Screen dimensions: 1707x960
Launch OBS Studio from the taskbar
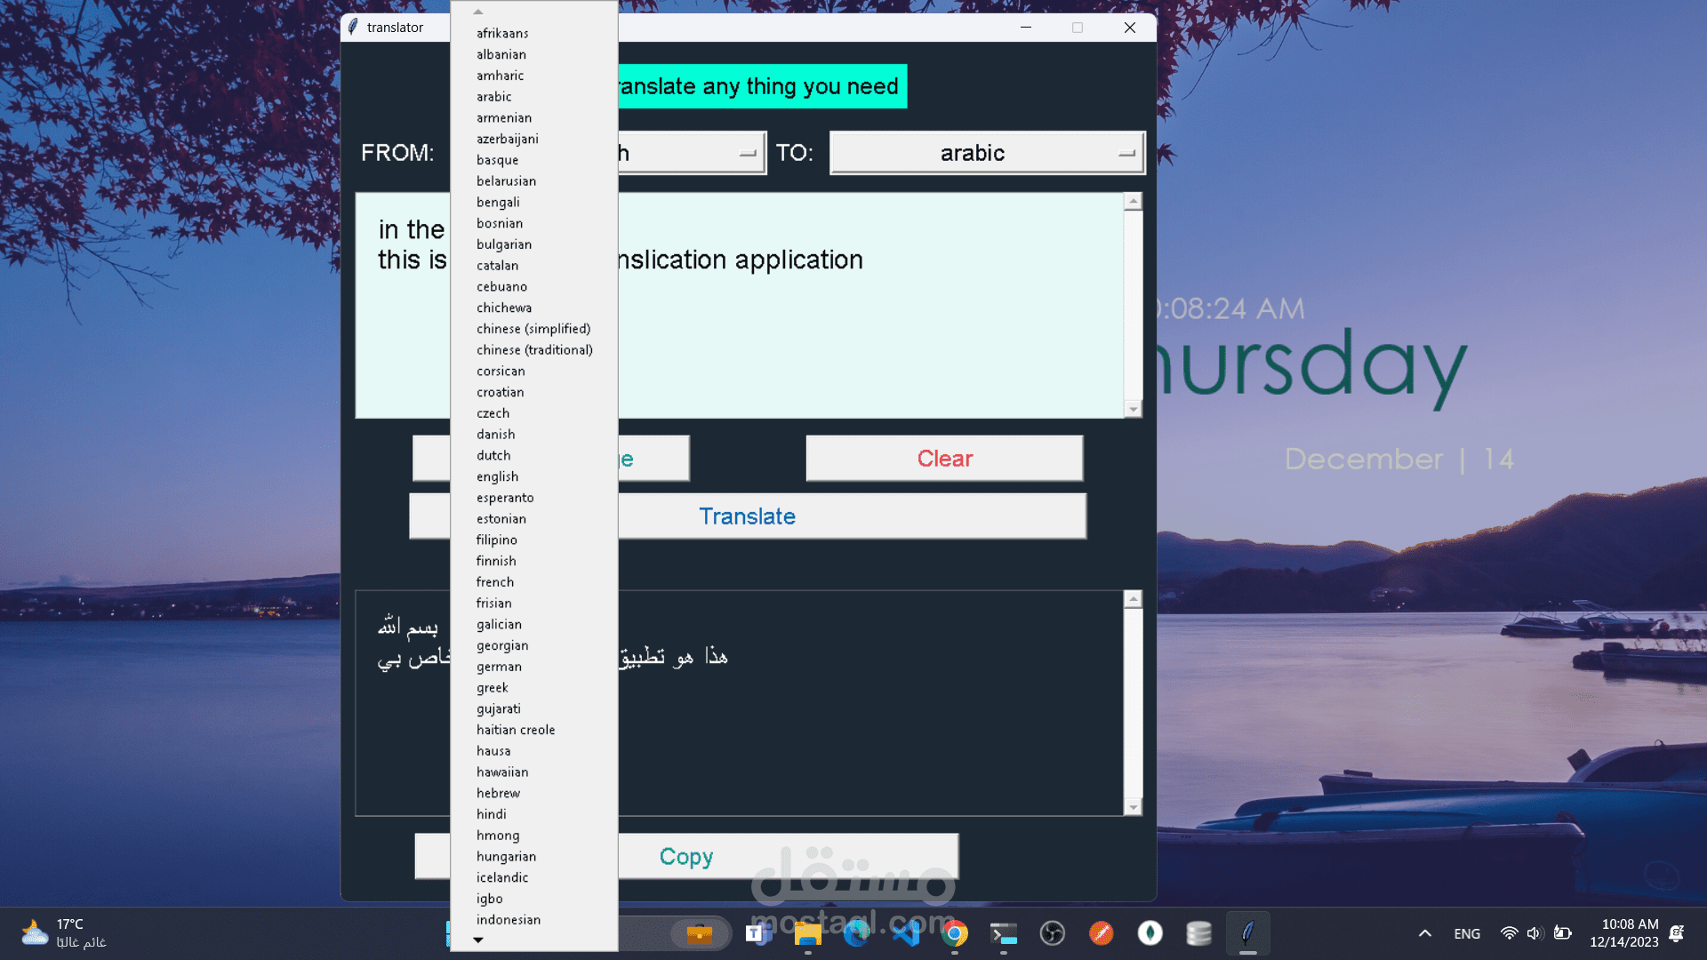click(1053, 933)
